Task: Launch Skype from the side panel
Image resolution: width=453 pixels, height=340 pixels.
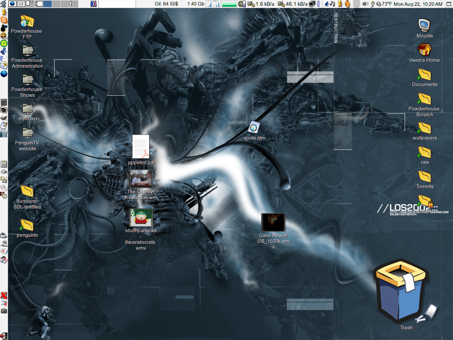Action: [x=4, y=20]
